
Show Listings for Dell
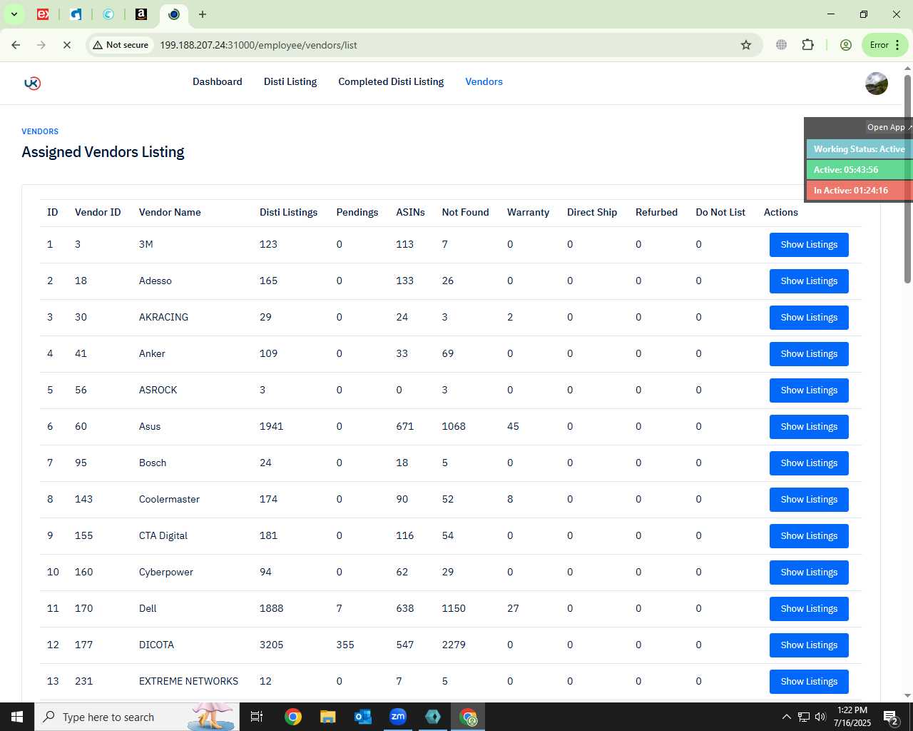(x=809, y=609)
